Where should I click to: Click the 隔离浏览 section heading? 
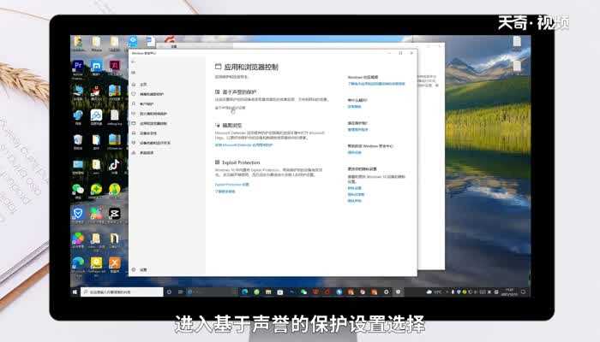232,125
